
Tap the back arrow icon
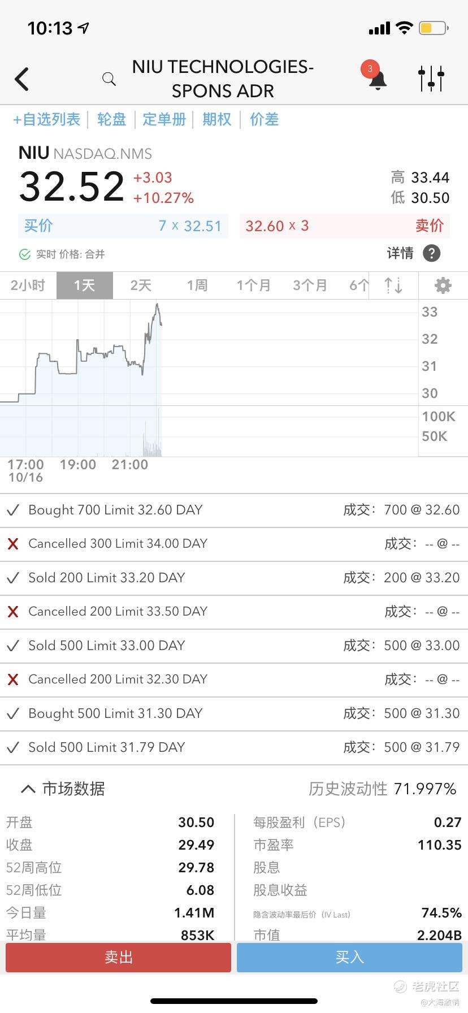pos(21,79)
